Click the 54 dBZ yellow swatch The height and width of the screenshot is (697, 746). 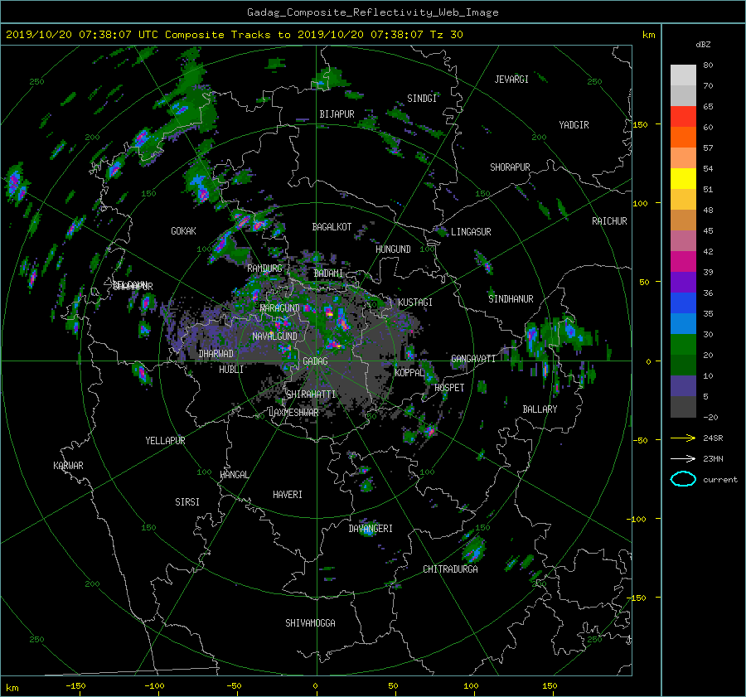(683, 178)
